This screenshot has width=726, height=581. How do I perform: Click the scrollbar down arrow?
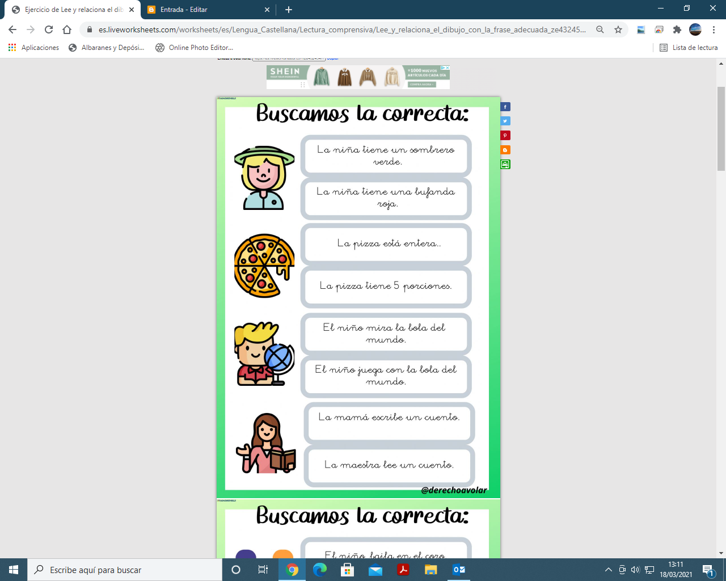(x=721, y=553)
